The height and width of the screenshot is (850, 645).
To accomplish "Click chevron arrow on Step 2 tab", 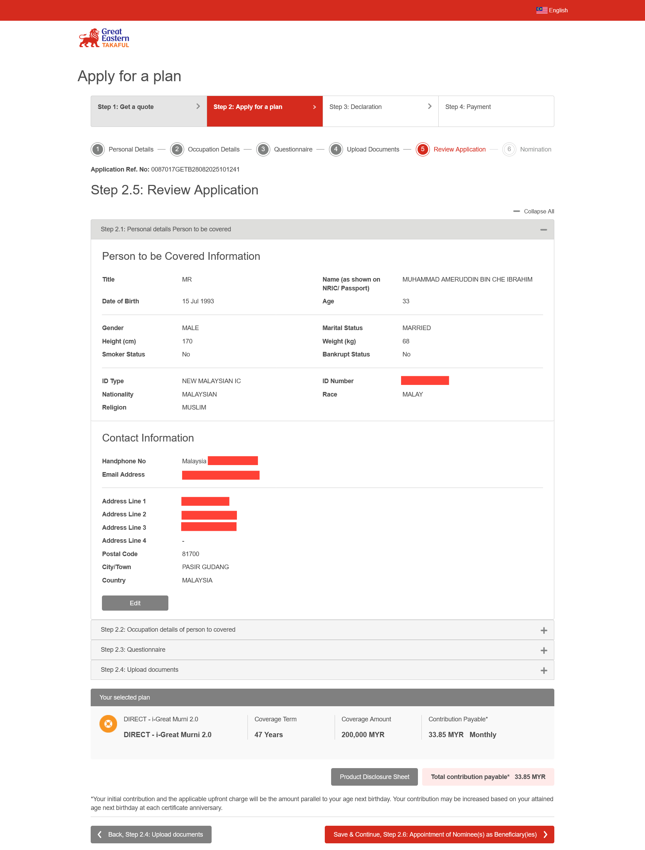I will coord(314,107).
